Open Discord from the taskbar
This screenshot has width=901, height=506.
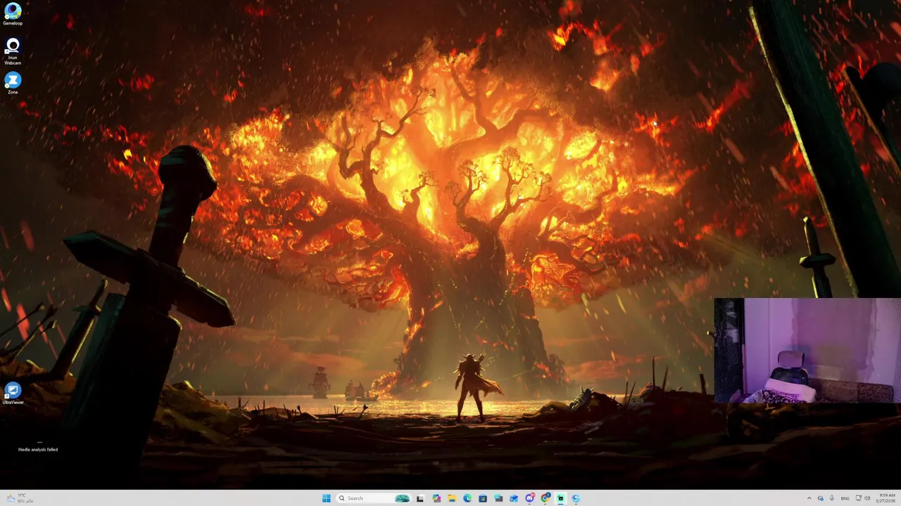click(529, 498)
